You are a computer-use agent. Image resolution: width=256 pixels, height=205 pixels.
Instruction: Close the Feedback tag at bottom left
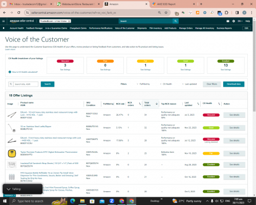point(14,195)
